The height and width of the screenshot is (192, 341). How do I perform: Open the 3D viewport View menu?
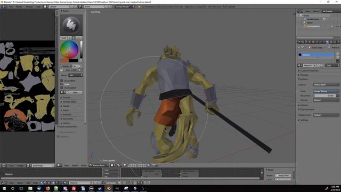66,165
